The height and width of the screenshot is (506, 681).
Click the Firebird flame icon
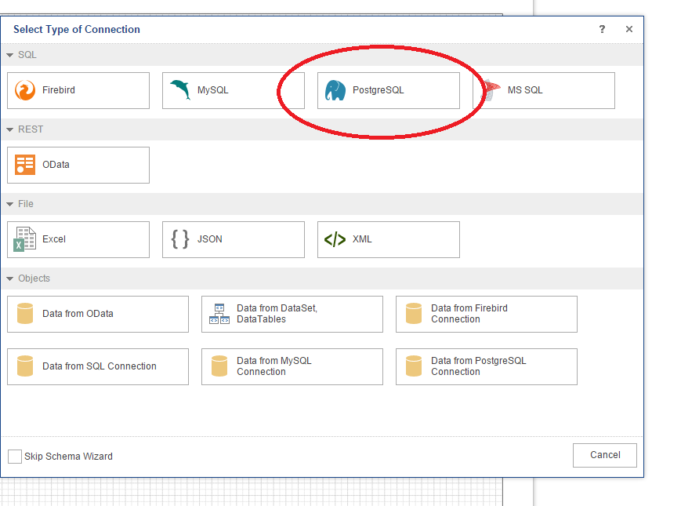pyautogui.click(x=25, y=90)
